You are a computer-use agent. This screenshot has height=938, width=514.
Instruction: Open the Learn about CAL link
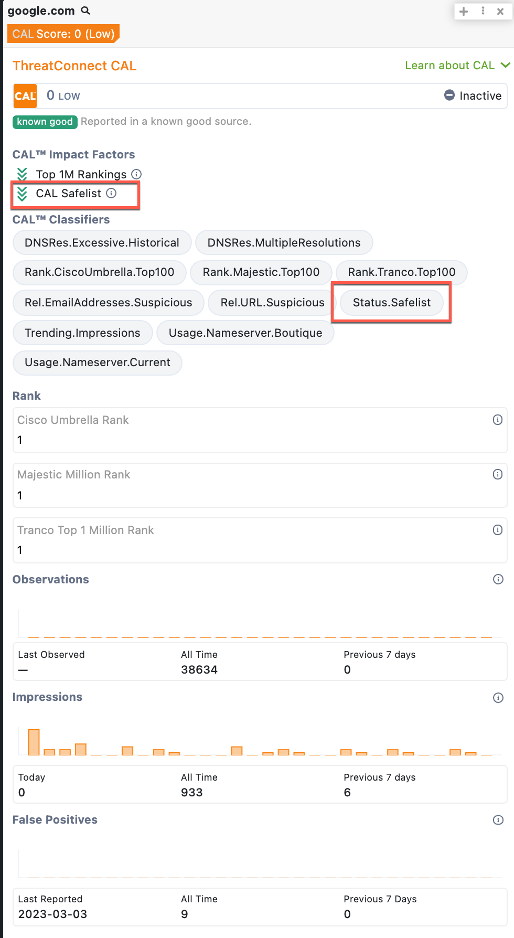(x=449, y=66)
